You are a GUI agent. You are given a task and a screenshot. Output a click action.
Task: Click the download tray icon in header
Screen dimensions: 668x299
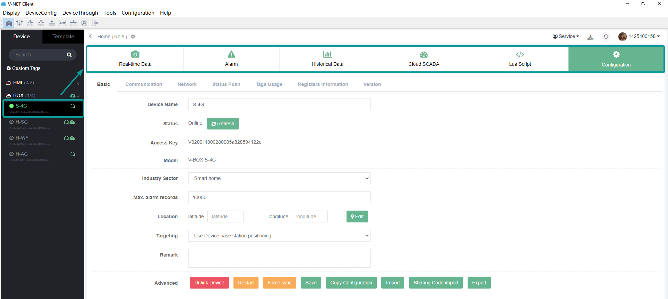[x=590, y=37]
